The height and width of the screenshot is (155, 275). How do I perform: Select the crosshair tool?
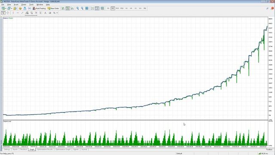point(8,13)
